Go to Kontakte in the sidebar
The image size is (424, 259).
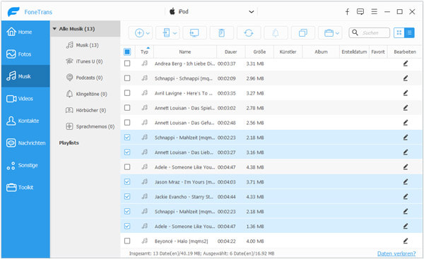point(25,121)
